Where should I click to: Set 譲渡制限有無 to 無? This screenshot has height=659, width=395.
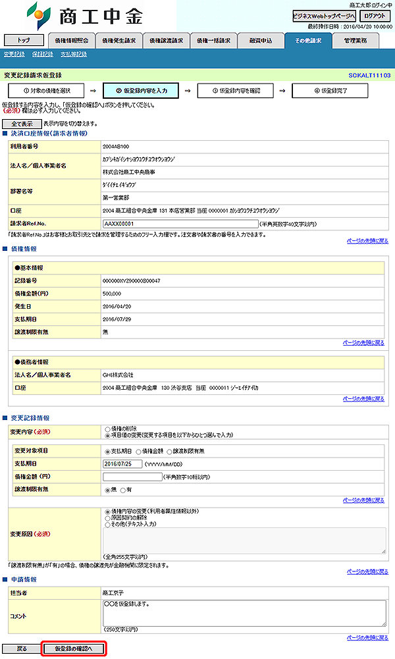click(107, 490)
